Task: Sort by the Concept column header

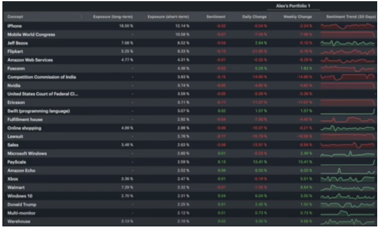Action: tap(15, 17)
